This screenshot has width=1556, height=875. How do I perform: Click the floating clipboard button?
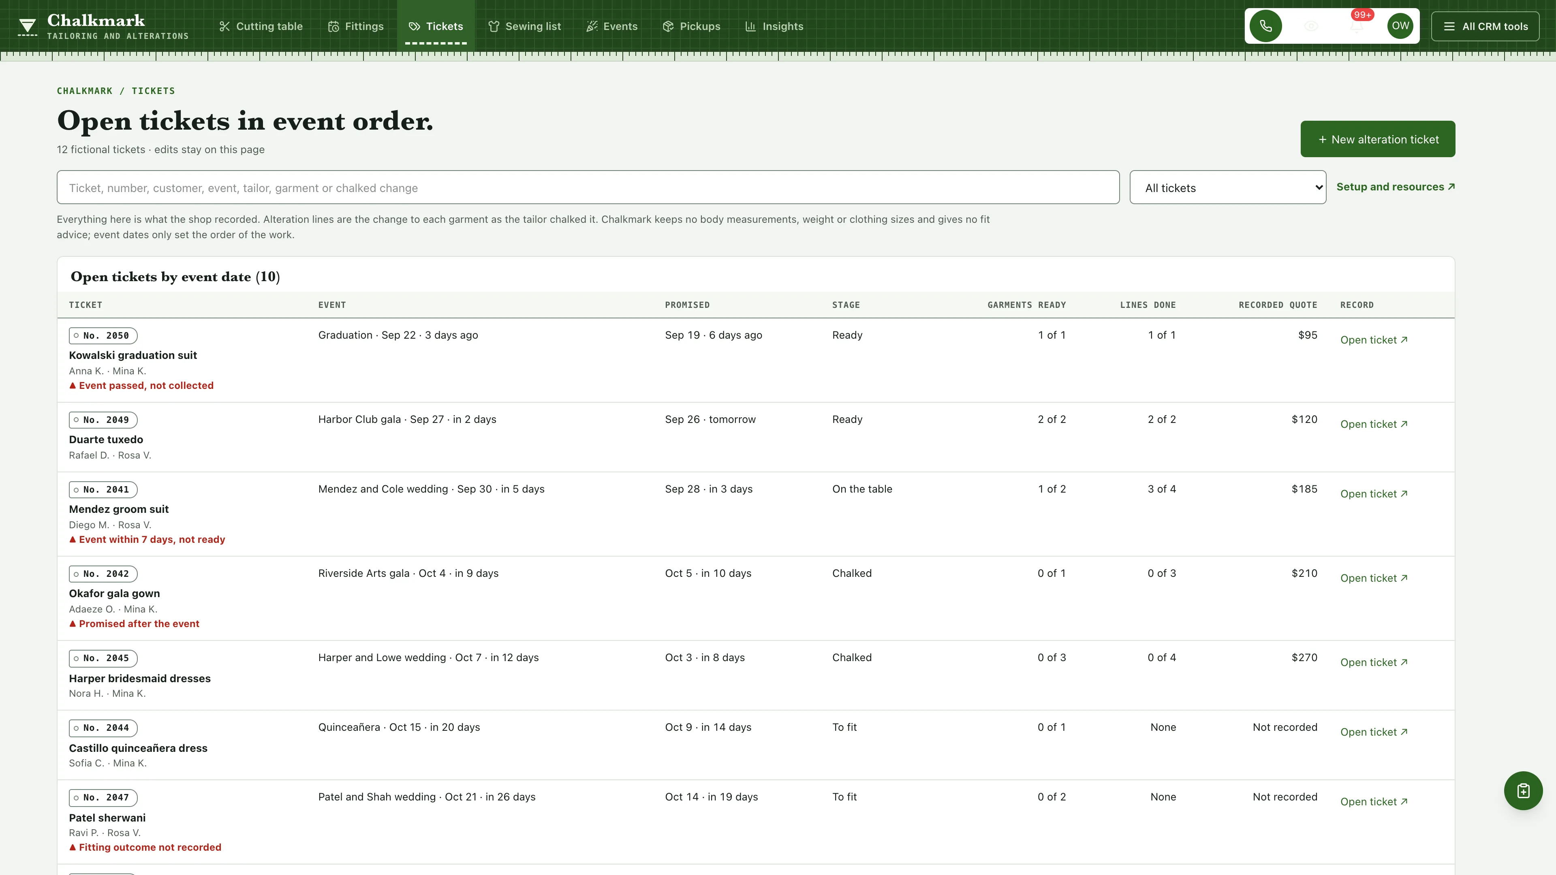click(x=1523, y=790)
